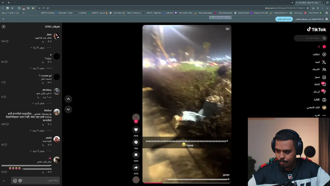This screenshot has height=186, width=330.
Task: Click the search magnifier icon
Action: pos(324,38)
